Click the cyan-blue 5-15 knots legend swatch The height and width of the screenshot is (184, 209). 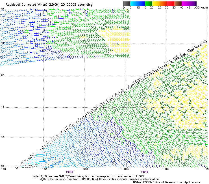[x=138, y=3]
